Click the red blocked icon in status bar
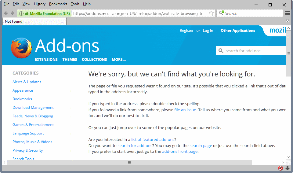The width and height of the screenshot is (293, 173). click(x=280, y=168)
